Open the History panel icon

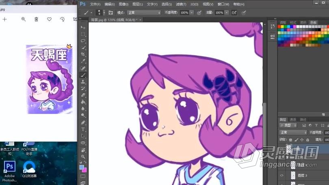coord(273,26)
